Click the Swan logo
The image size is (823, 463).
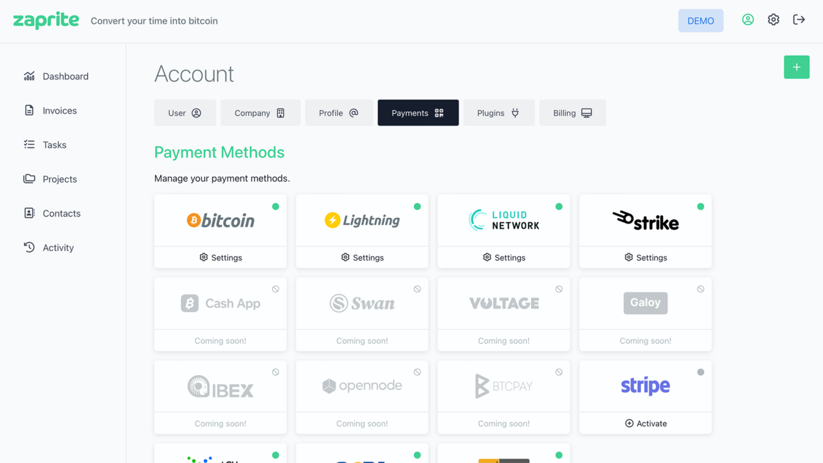(362, 303)
